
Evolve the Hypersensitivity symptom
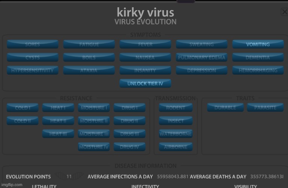point(33,70)
